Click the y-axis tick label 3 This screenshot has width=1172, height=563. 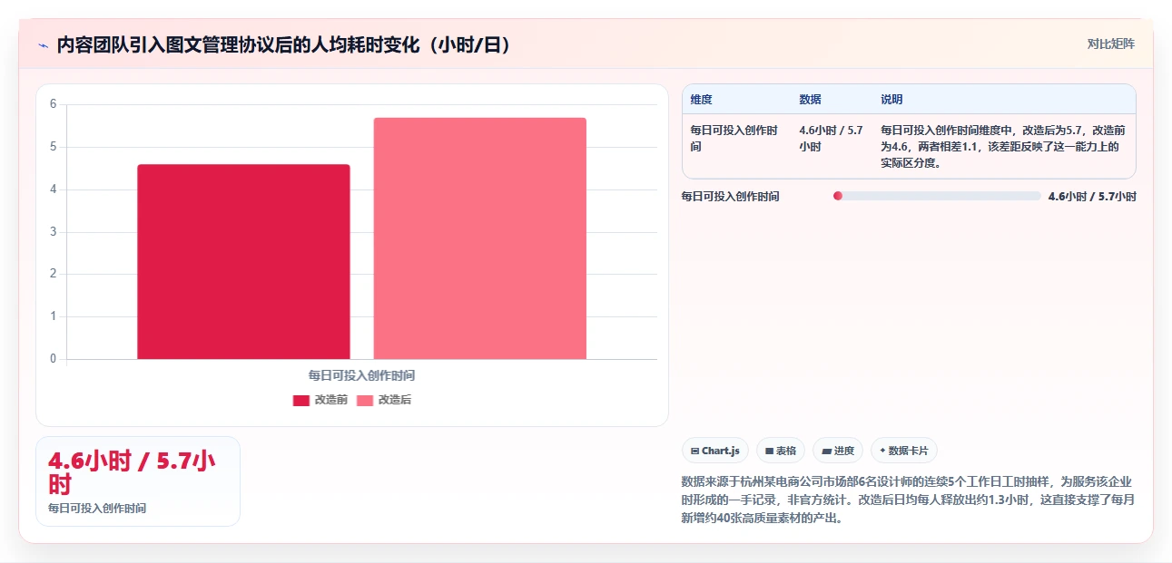coord(53,232)
